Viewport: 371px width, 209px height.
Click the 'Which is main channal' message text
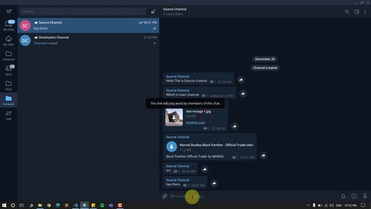coord(183,95)
